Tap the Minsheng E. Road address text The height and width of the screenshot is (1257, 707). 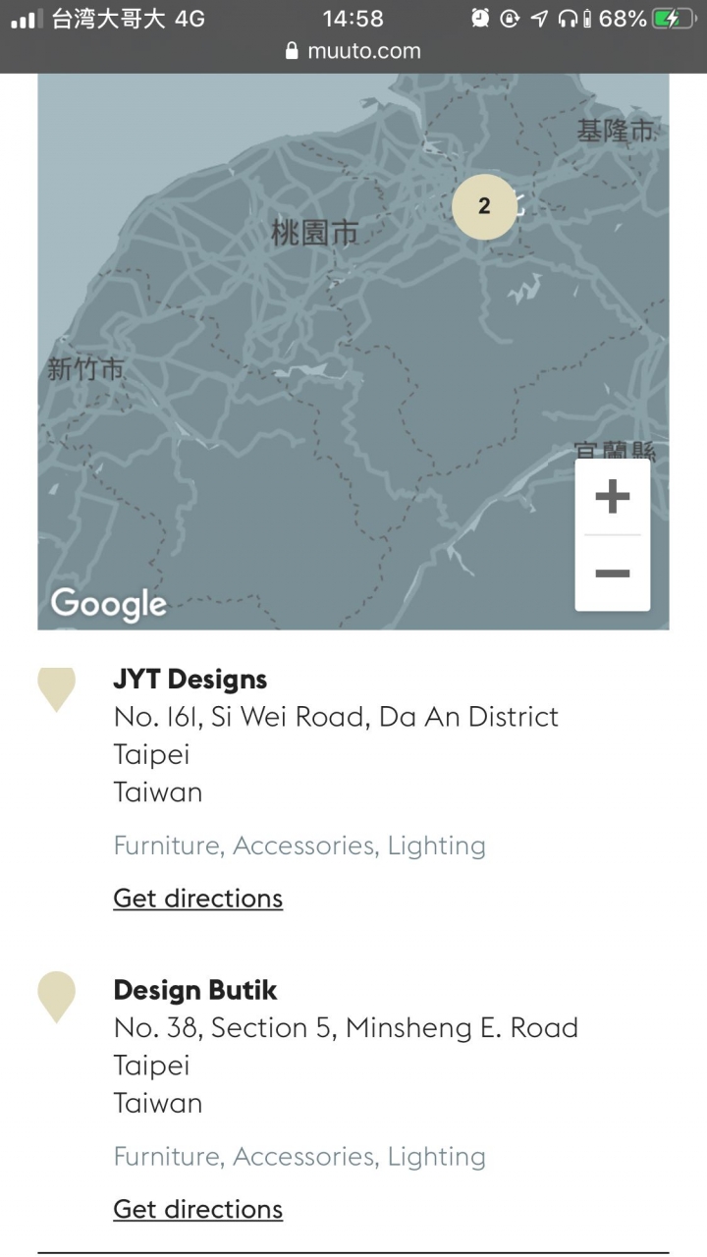346,1028
